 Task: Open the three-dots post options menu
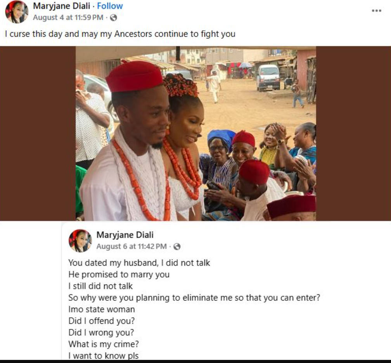pyautogui.click(x=376, y=10)
